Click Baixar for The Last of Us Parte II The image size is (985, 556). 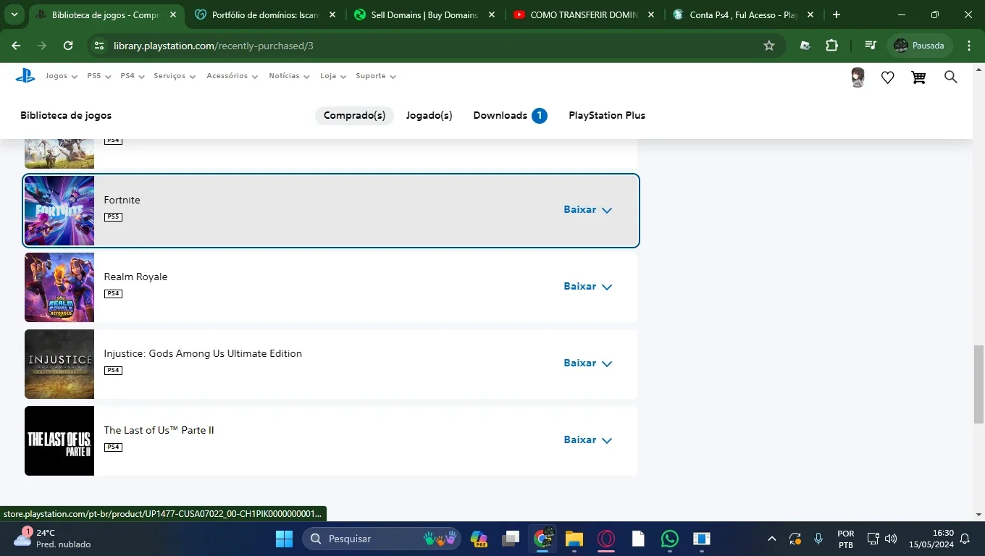(x=588, y=440)
